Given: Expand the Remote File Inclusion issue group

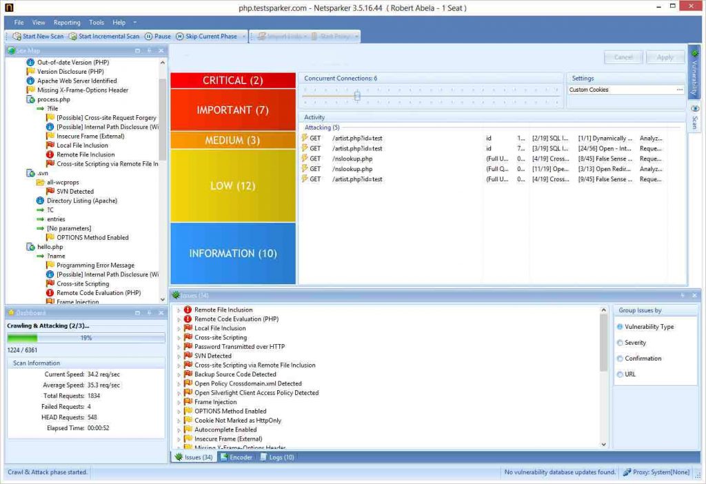Looking at the screenshot, I should click(x=179, y=310).
